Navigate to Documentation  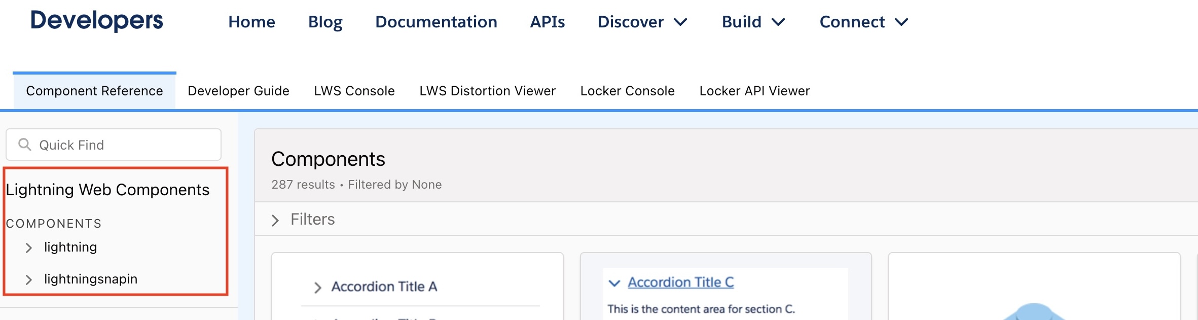coord(436,22)
